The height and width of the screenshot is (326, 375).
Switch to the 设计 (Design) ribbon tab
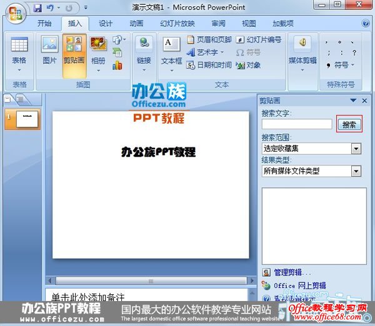(106, 24)
